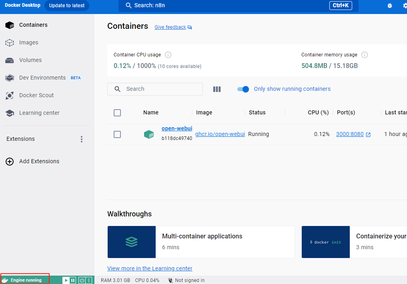Click the engine power quit icon
This screenshot has height=284, width=407.
[x=82, y=280]
